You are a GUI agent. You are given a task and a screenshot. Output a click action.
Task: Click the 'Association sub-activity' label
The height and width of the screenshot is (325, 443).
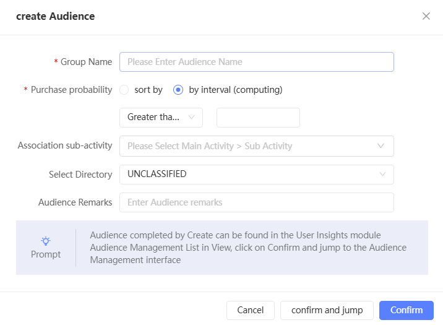[x=65, y=145]
